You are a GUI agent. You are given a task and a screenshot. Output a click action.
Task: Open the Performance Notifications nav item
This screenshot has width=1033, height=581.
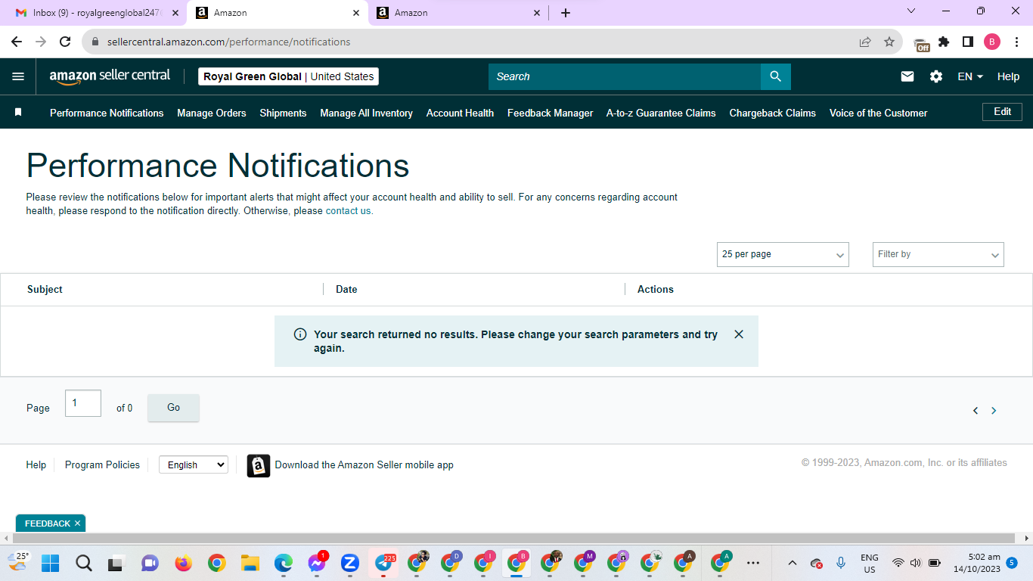coord(107,113)
